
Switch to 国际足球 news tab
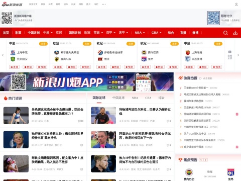click(x=99, y=98)
